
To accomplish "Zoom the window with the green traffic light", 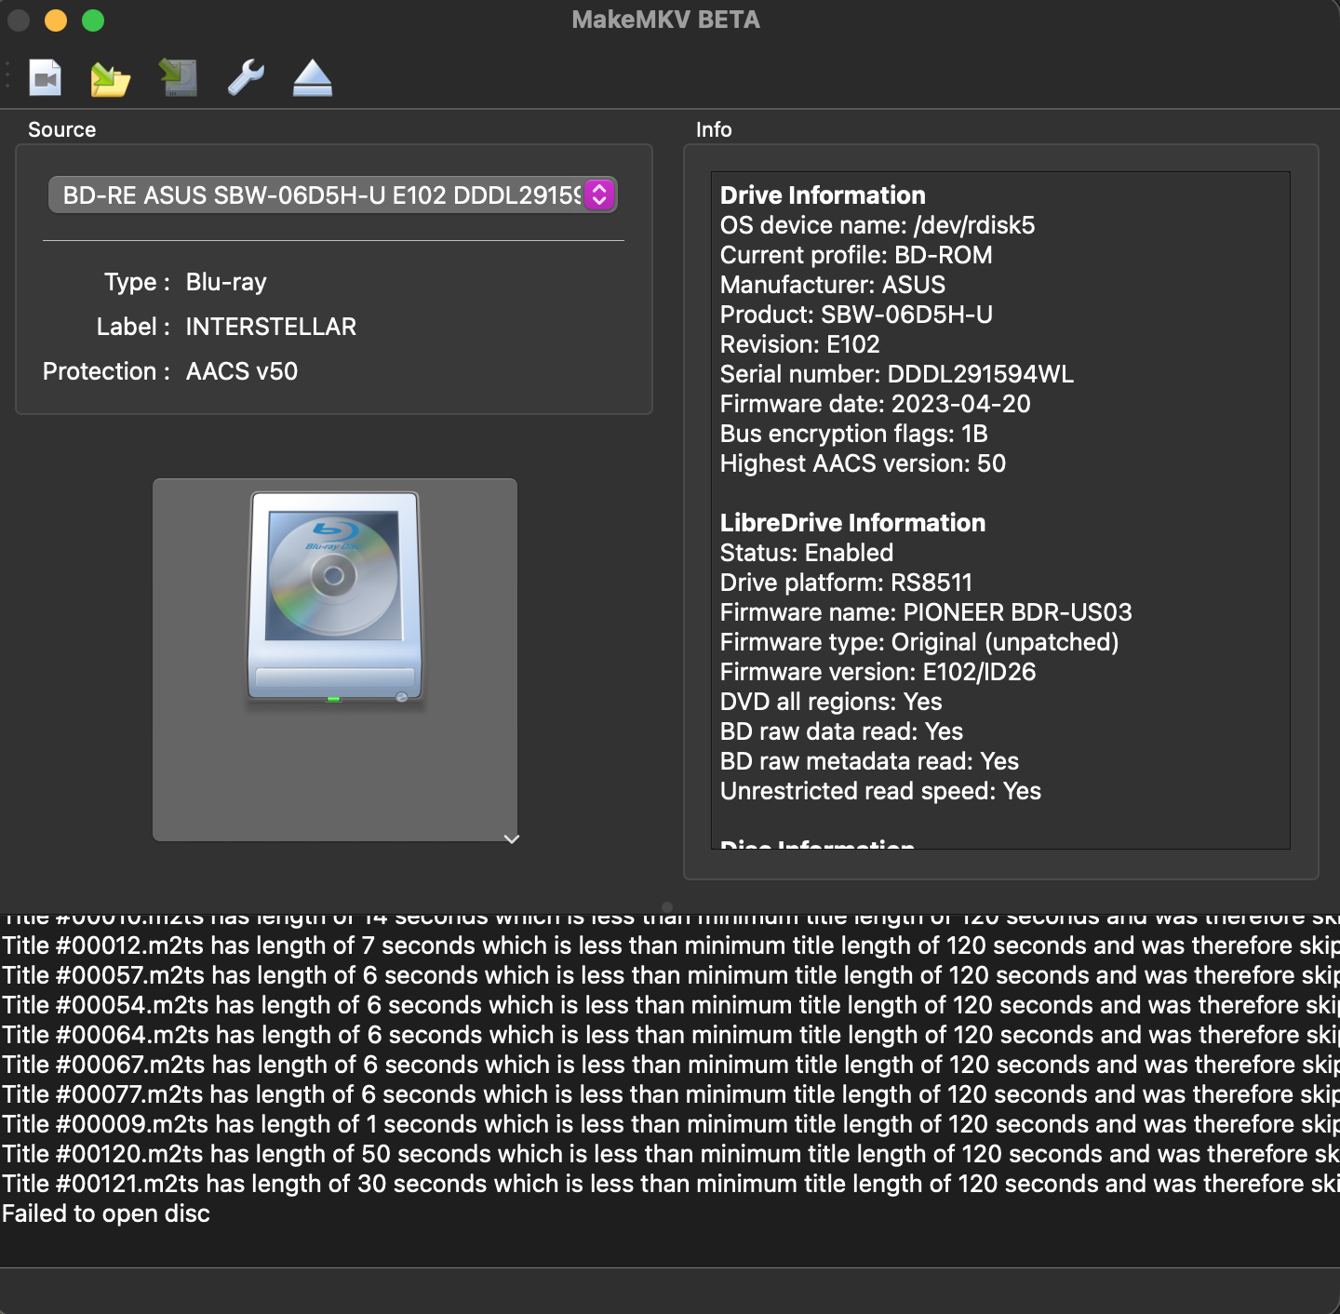I will [91, 20].
